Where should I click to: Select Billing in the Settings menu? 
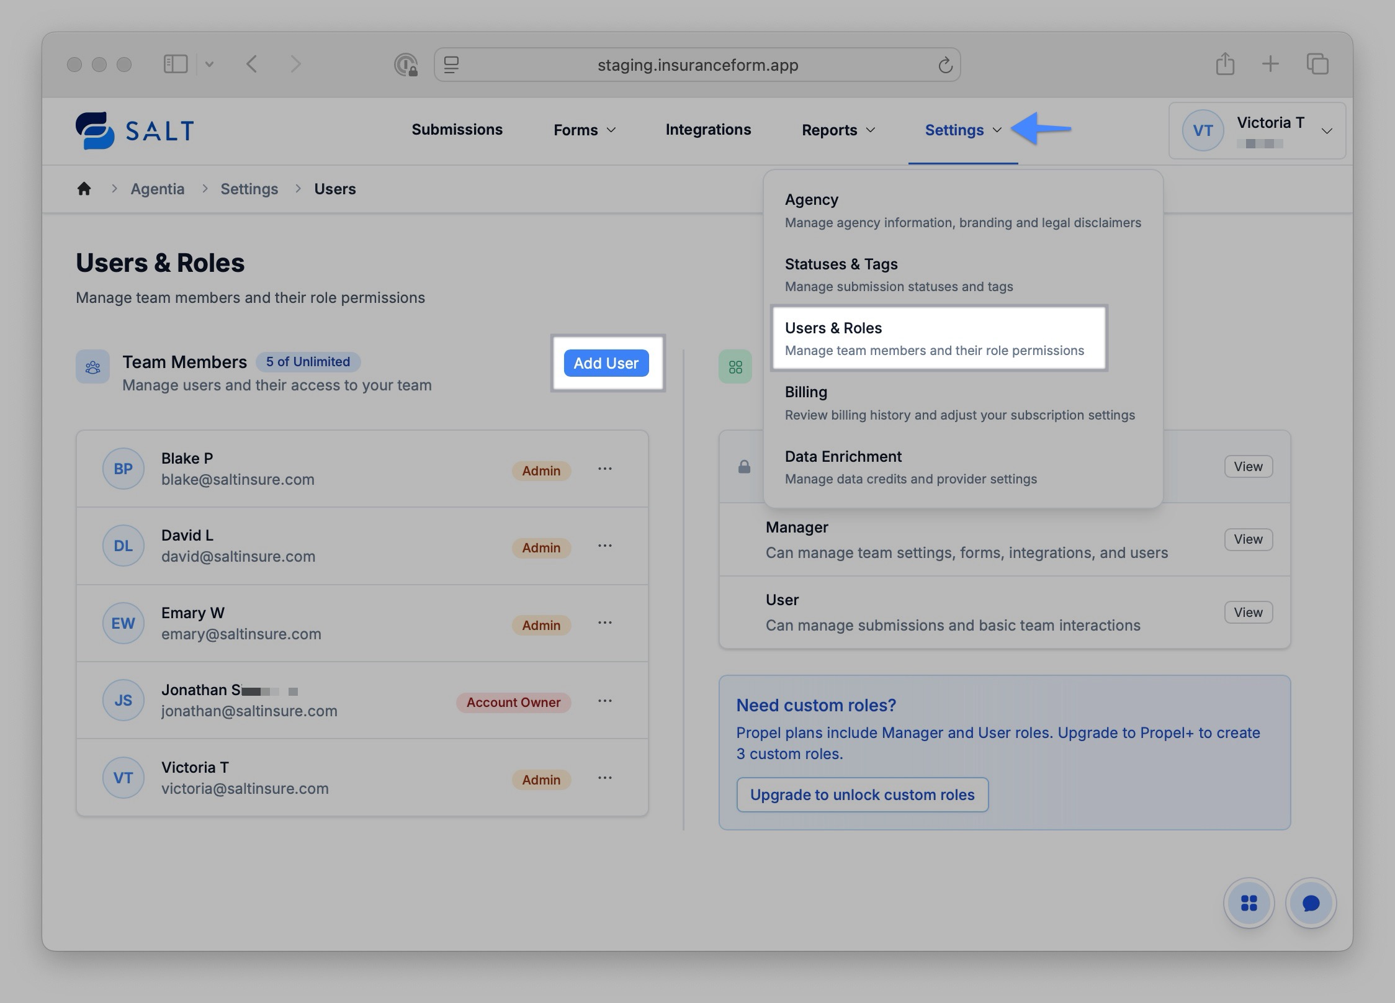click(x=959, y=403)
